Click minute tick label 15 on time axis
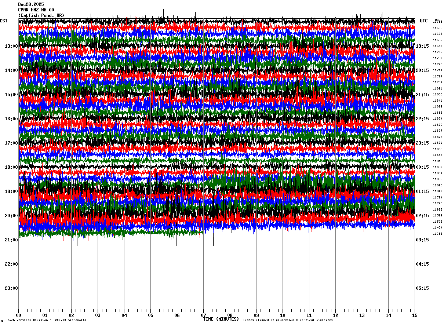 [x=415, y=315]
